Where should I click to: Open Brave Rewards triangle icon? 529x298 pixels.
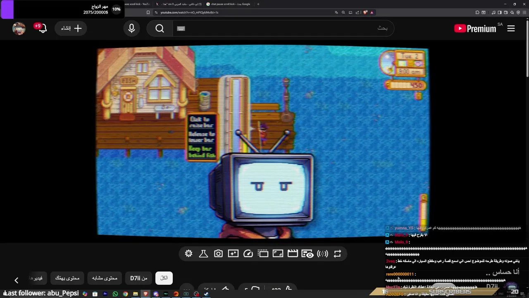(372, 12)
